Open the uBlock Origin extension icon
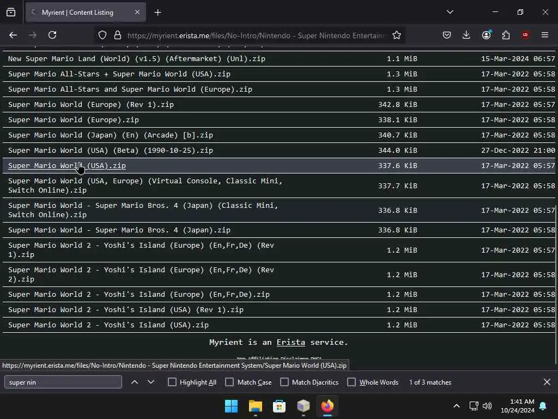Image resolution: width=558 pixels, height=419 pixels. (525, 35)
